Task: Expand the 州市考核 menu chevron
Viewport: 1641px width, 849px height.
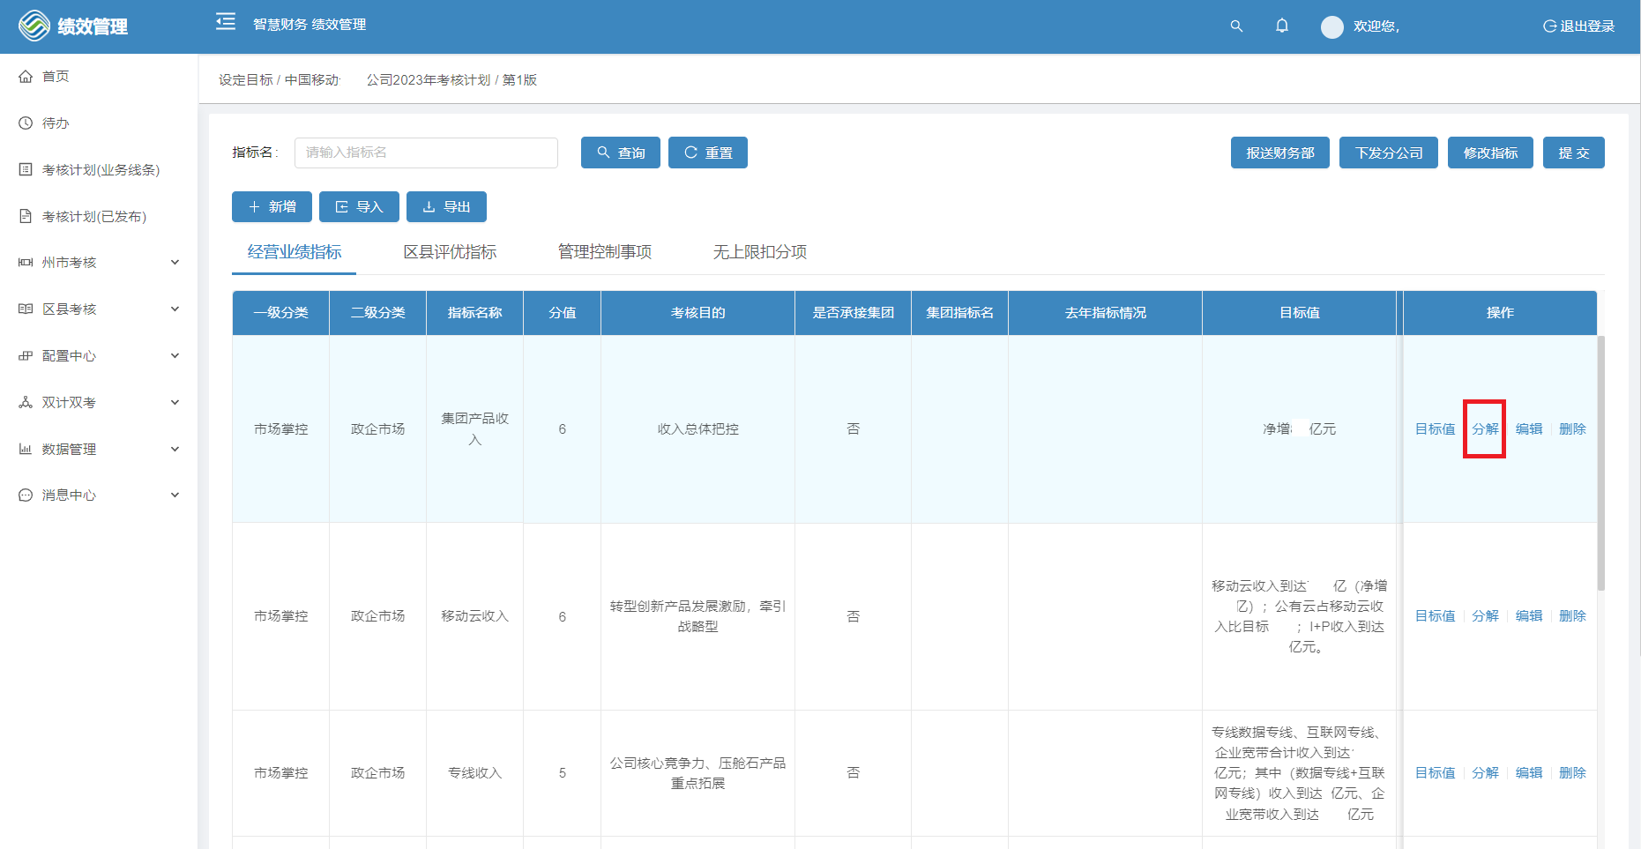Action: click(175, 263)
